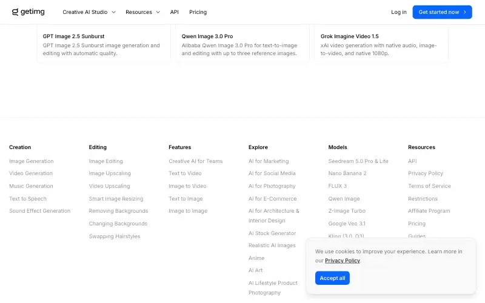Image resolution: width=485 pixels, height=303 pixels.
Task: Visit AI for Photography page
Action: point(272,186)
